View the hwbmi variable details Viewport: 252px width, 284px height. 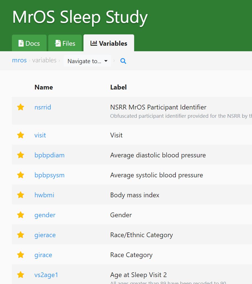[44, 195]
